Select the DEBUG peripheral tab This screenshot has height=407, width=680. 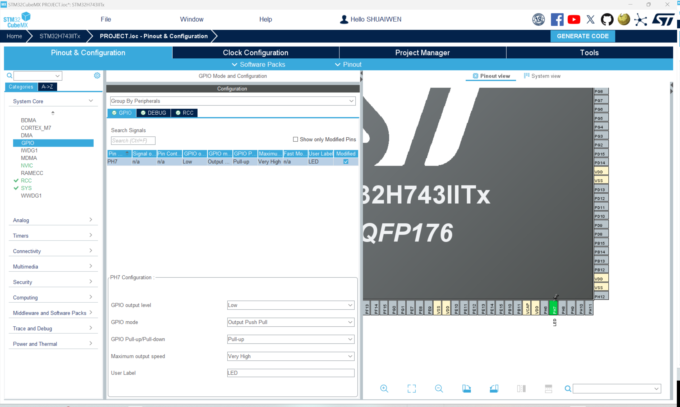[x=153, y=113]
